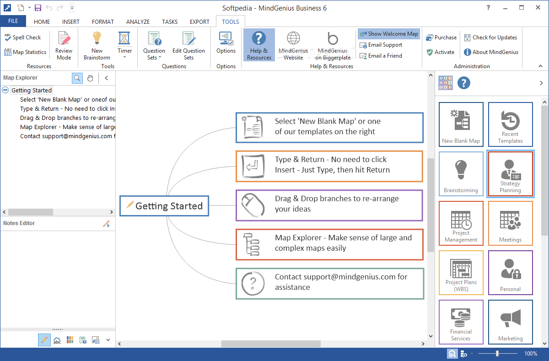Start a New Brainstorm session
This screenshot has width=549, height=361.
[97, 46]
